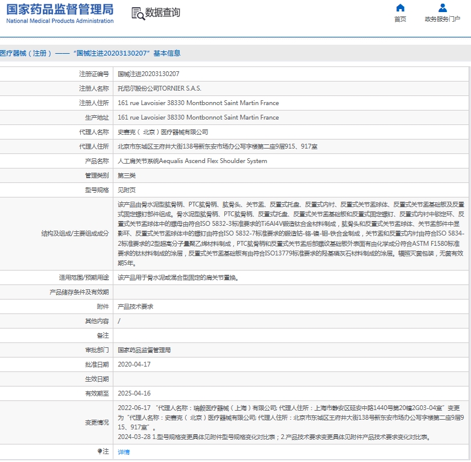This screenshot has height=462, width=471.
Task: Click the 变更情况 row label
Action: pyautogui.click(x=96, y=423)
